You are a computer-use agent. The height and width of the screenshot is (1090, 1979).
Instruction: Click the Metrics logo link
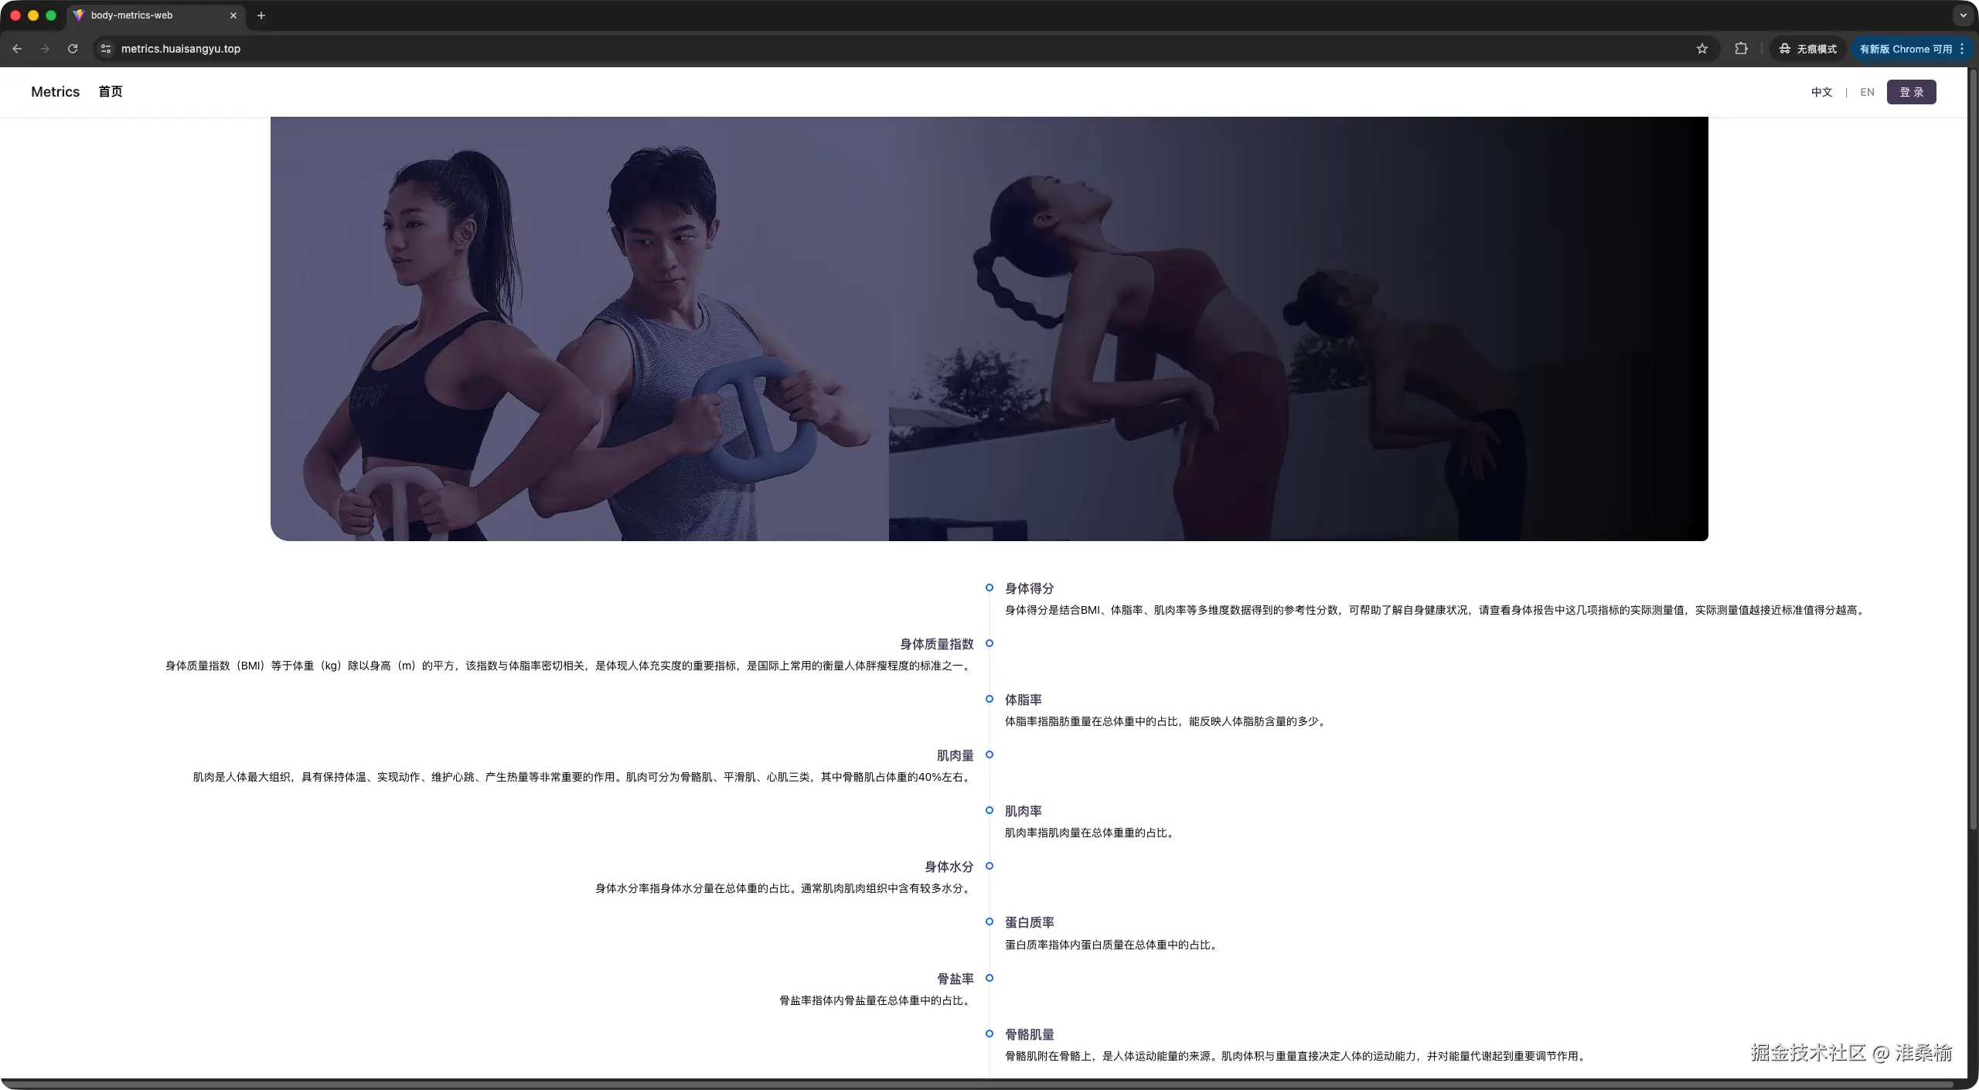click(55, 92)
